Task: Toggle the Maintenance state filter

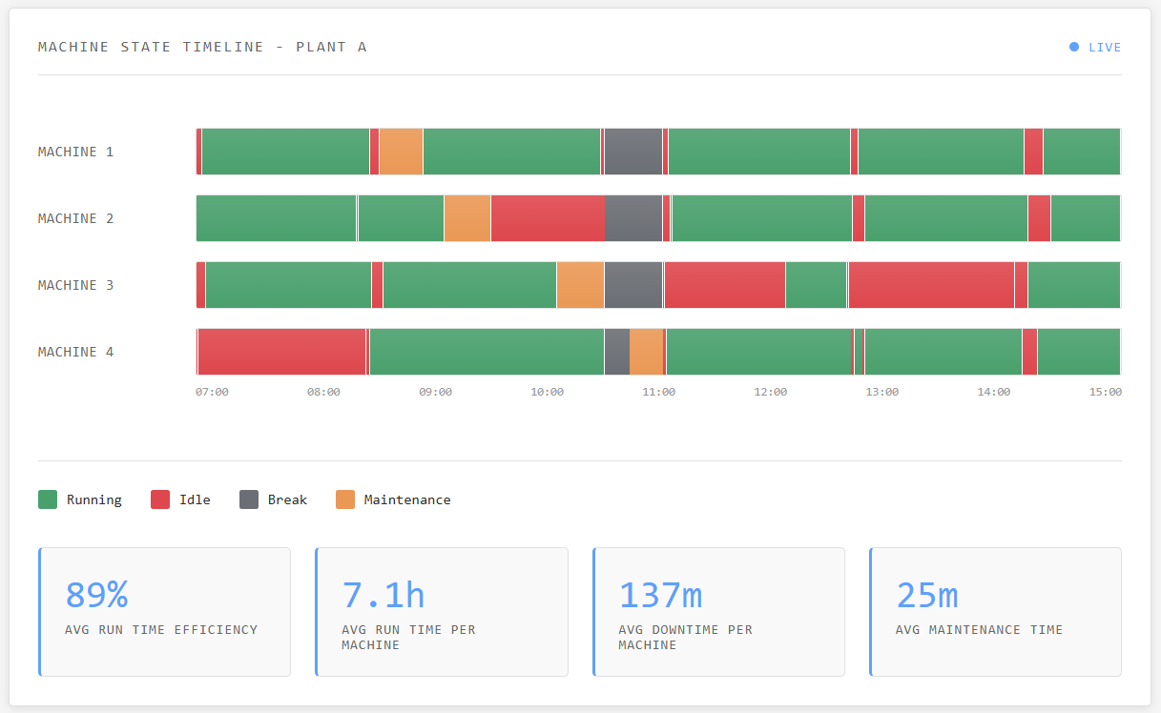Action: pyautogui.click(x=393, y=499)
